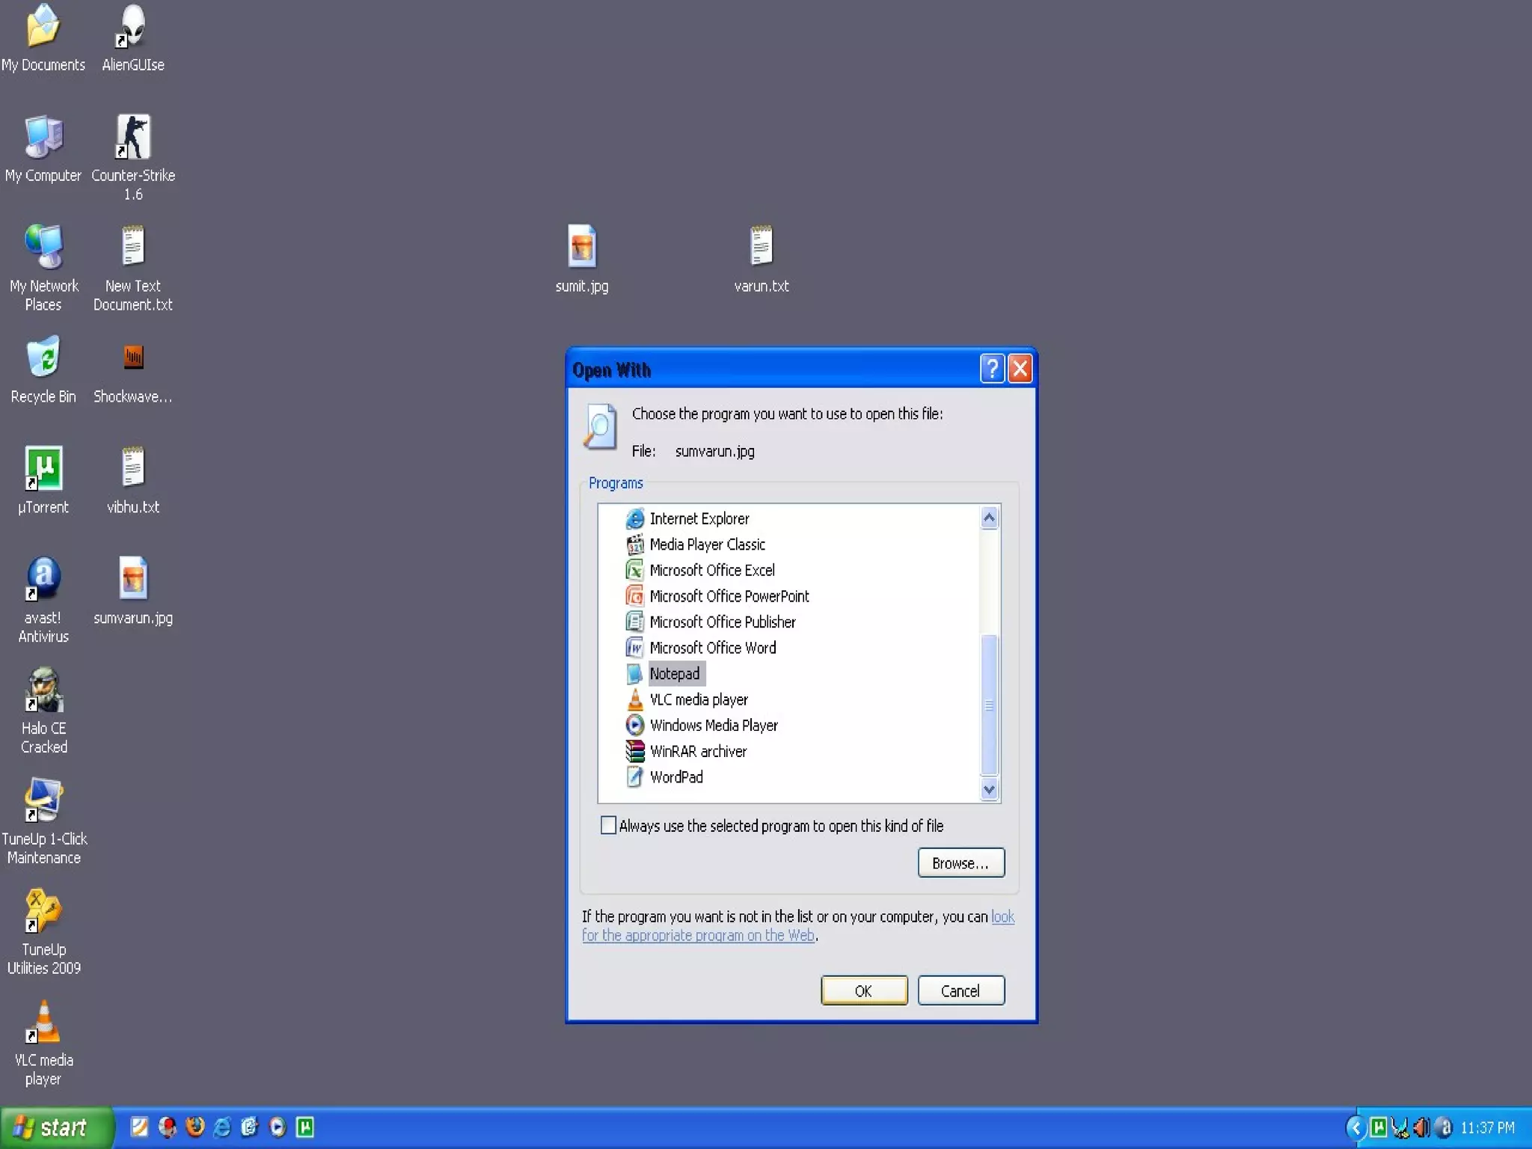Viewport: 1532px width, 1149px height.
Task: Select Microsoft Office PowerPoint entry
Action: click(729, 596)
